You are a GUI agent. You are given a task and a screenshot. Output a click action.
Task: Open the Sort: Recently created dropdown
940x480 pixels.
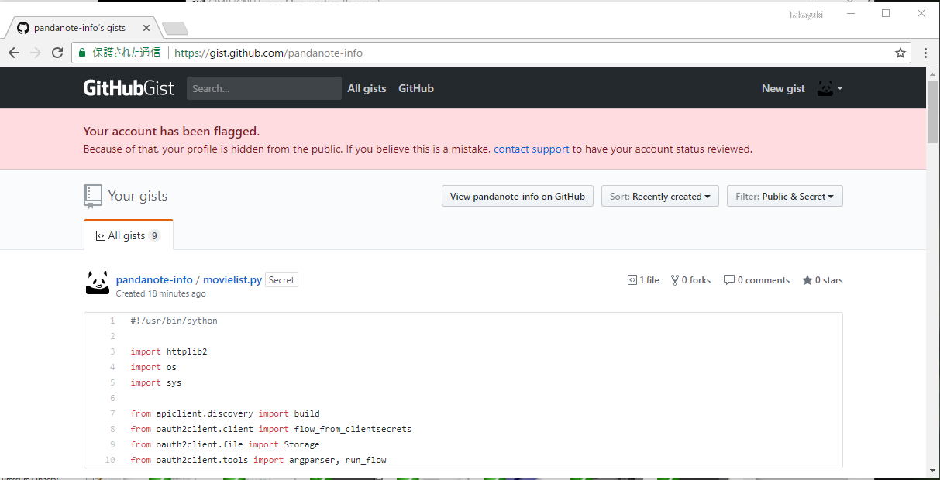pos(659,196)
